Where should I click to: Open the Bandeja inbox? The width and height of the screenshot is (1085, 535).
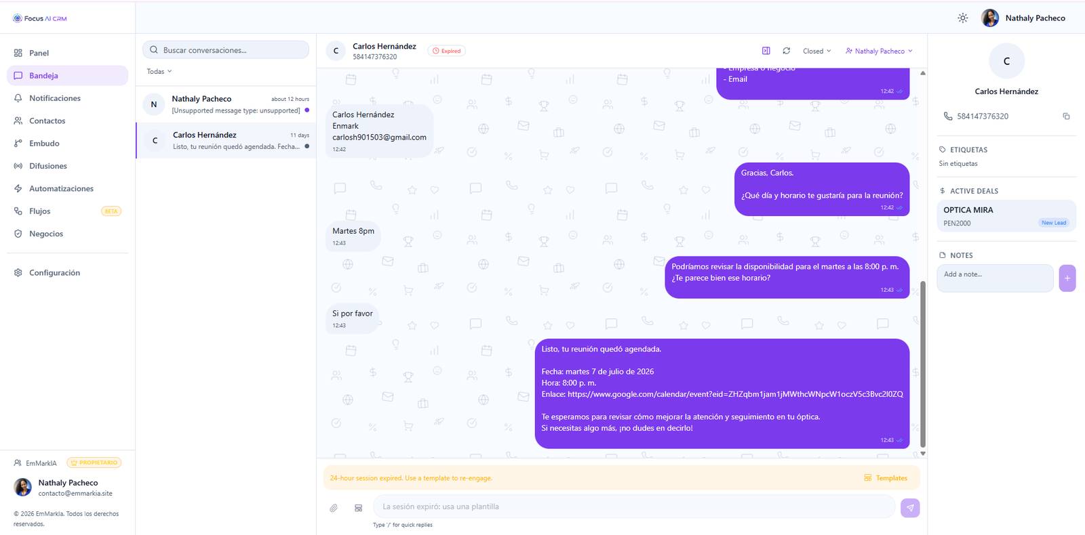(x=67, y=75)
